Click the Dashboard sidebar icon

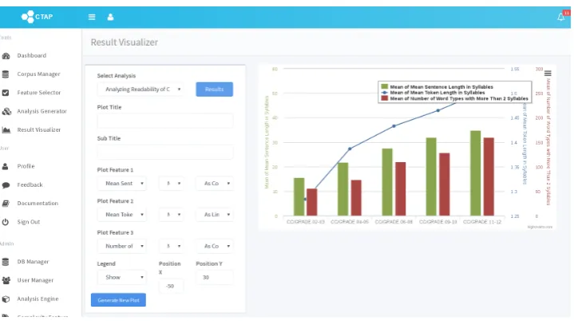[6, 56]
